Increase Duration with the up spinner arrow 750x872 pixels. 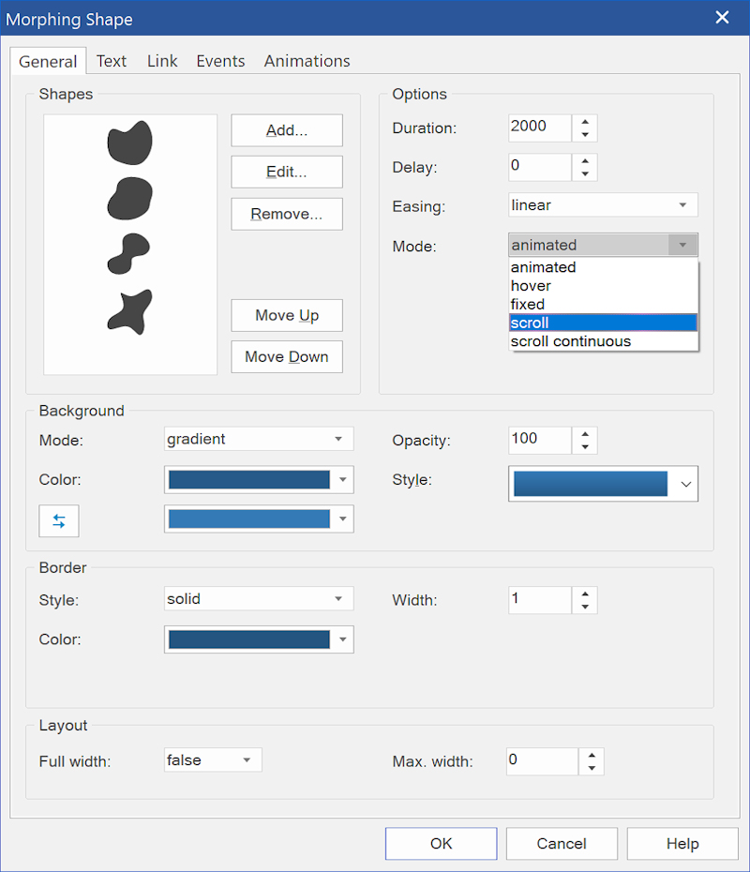click(585, 122)
